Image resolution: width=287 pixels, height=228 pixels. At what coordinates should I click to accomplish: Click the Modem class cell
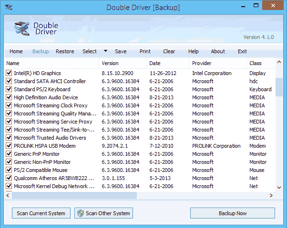pos(257,146)
